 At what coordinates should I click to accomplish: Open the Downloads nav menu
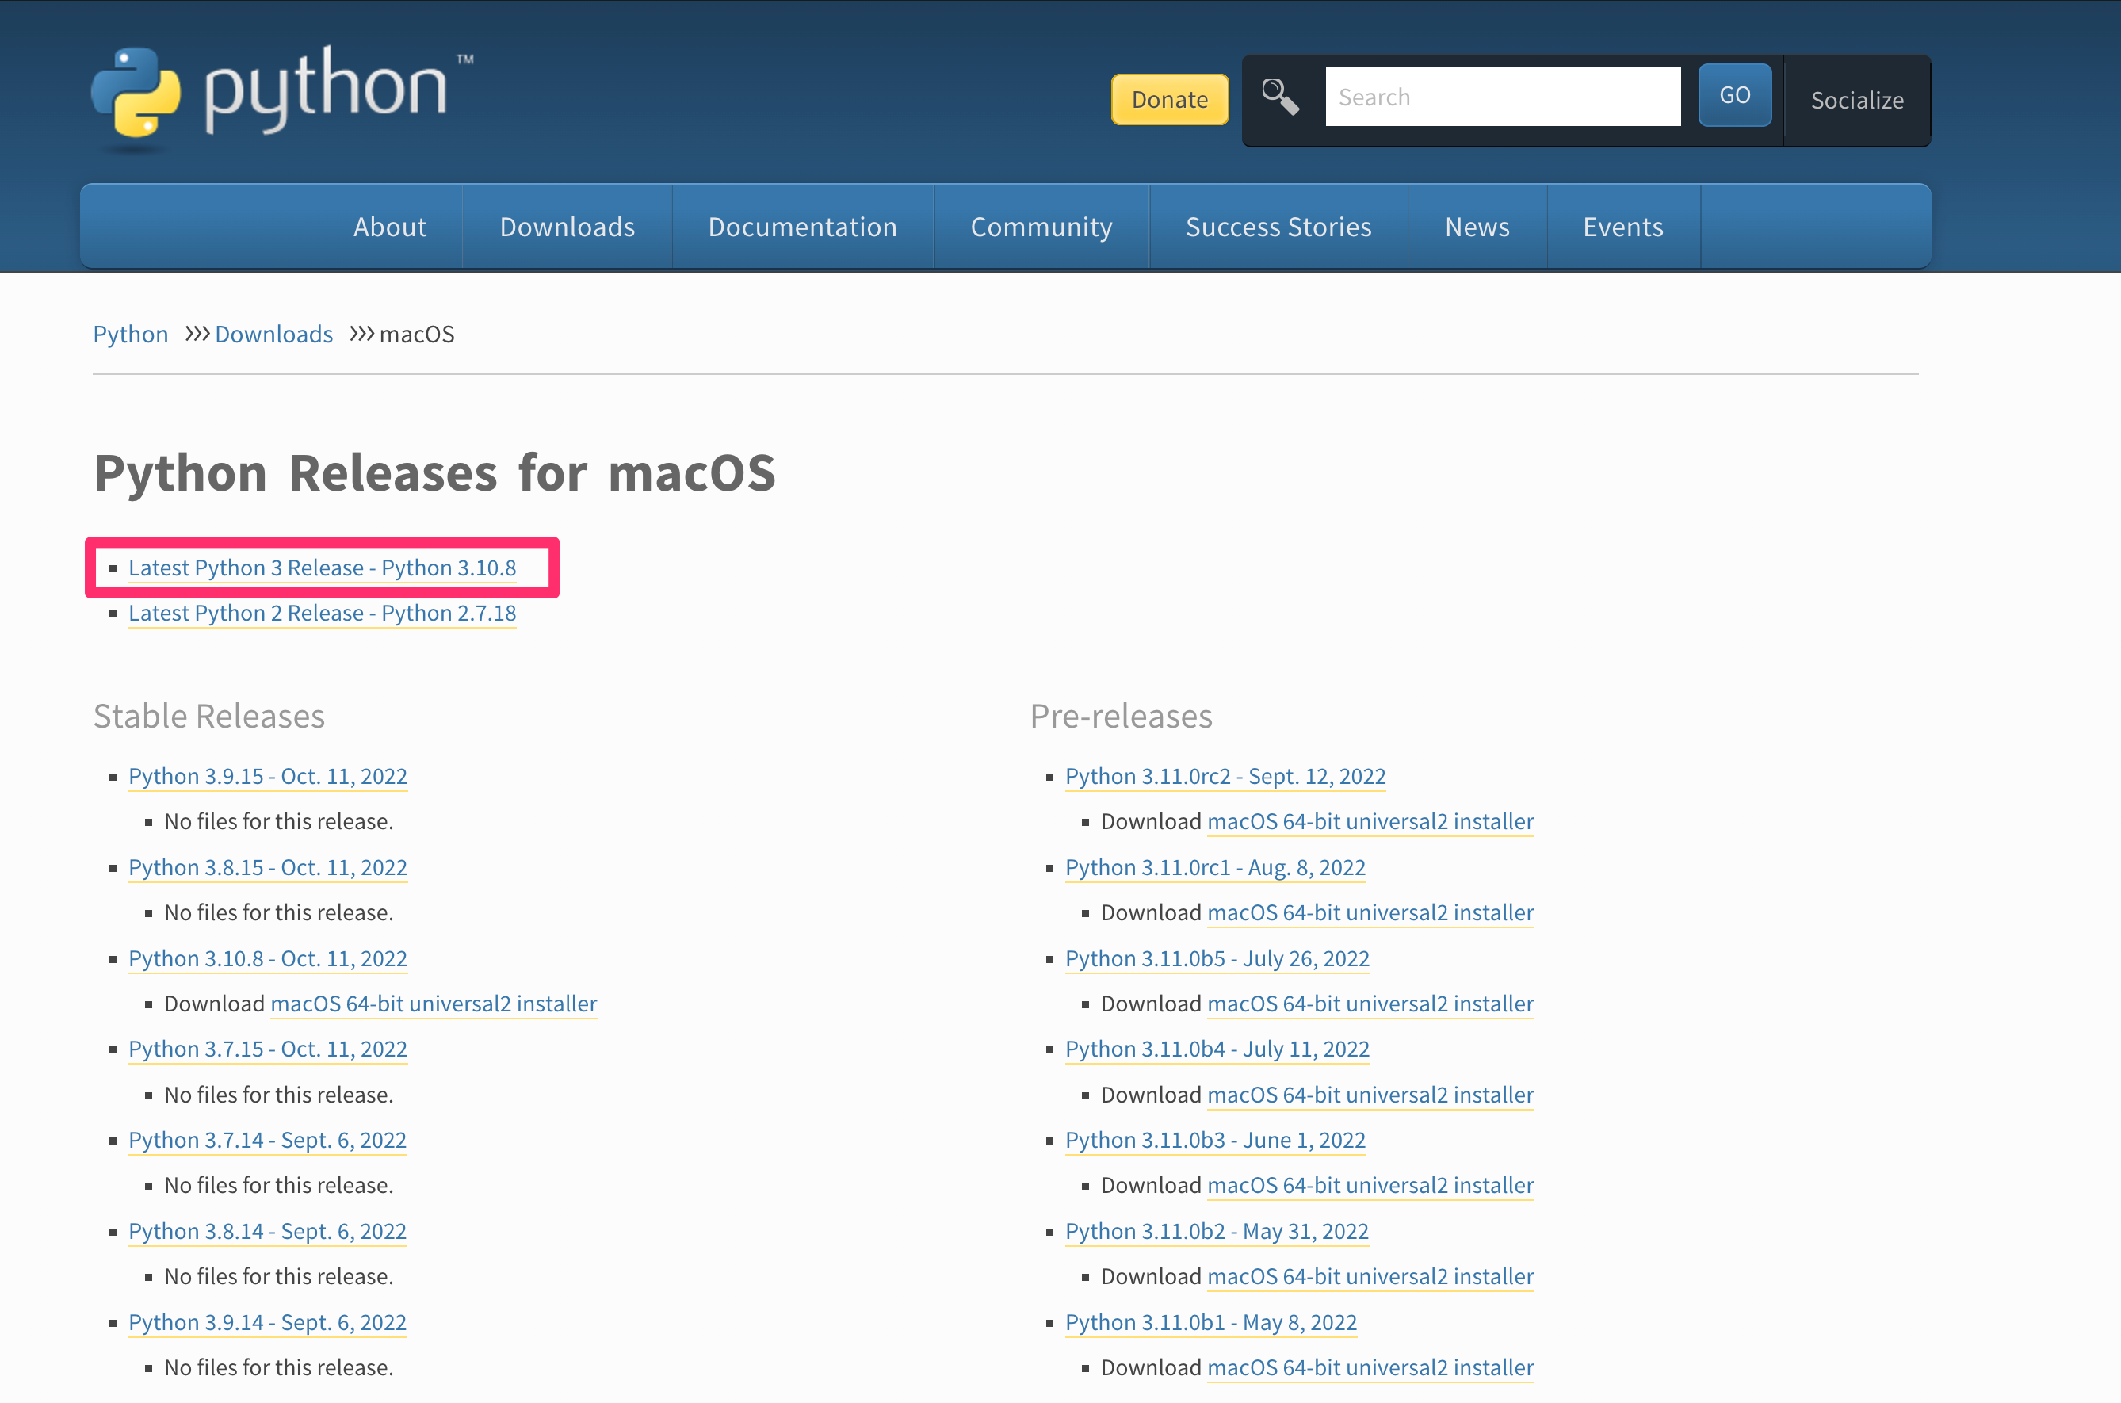click(568, 227)
